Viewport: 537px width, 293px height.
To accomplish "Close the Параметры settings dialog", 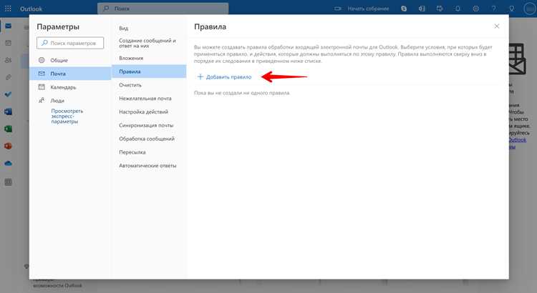I will [497, 26].
